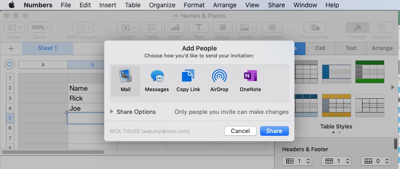This screenshot has height=169, width=400.
Task: Add a new sheet with plus button
Action: click(x=11, y=48)
